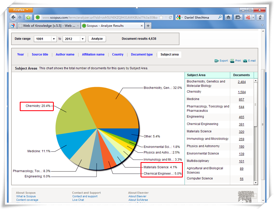Bookmark page with the star icon
The height and width of the screenshot is (209, 274).
161,17
